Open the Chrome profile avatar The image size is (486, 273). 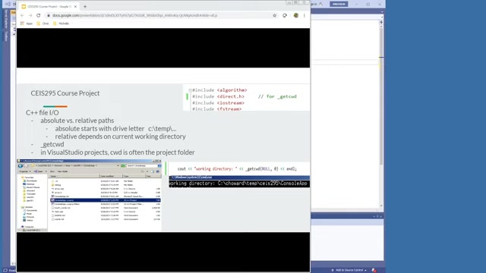point(296,15)
